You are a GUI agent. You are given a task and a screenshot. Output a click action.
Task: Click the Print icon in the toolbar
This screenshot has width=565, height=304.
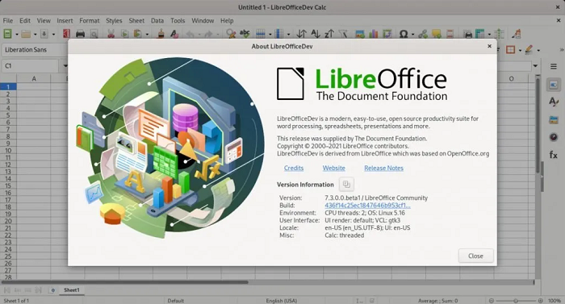[x=80, y=34]
